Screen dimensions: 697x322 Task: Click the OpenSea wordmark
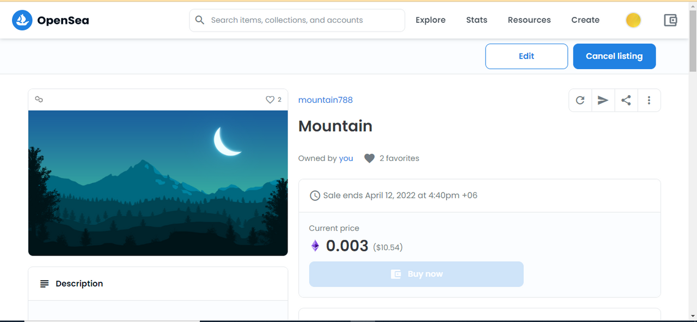coord(63,21)
